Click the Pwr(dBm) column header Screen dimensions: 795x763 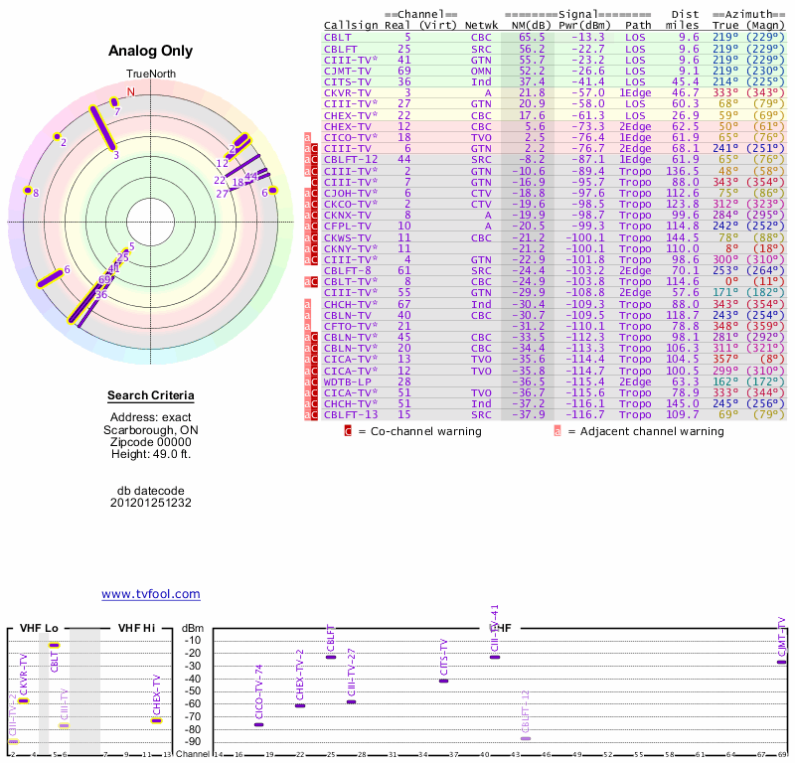point(584,26)
